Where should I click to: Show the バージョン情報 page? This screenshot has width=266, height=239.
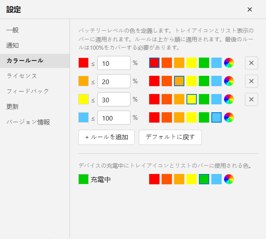pyautogui.click(x=35, y=122)
